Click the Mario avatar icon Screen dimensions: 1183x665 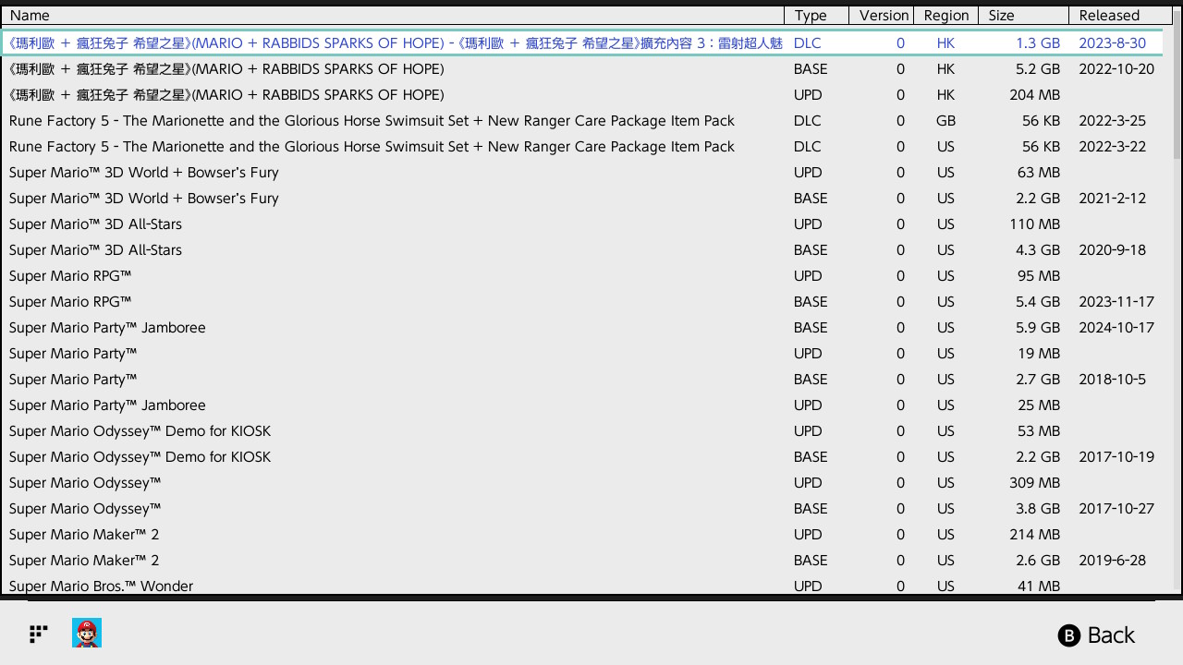pos(87,634)
